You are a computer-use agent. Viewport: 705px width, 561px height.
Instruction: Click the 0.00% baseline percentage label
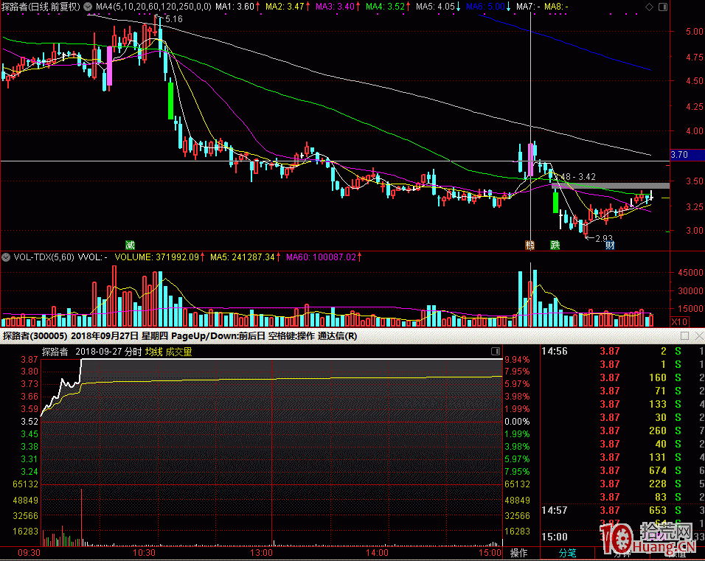click(x=517, y=422)
